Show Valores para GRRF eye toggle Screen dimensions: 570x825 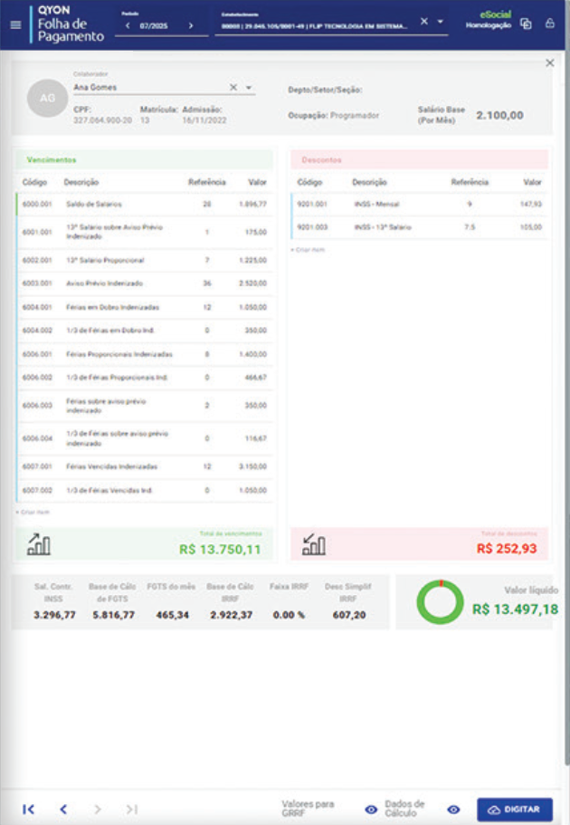370,810
